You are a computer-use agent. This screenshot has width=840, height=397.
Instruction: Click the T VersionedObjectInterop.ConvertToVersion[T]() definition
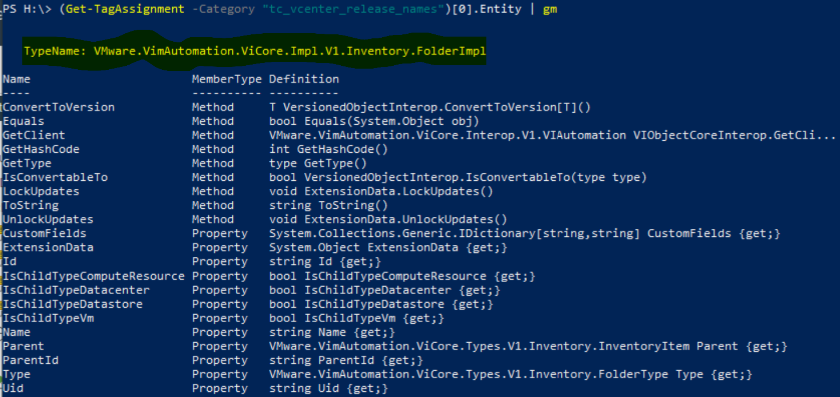tap(430, 107)
